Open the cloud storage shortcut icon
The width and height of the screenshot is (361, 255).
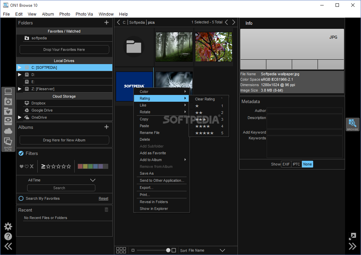click(x=8, y=131)
